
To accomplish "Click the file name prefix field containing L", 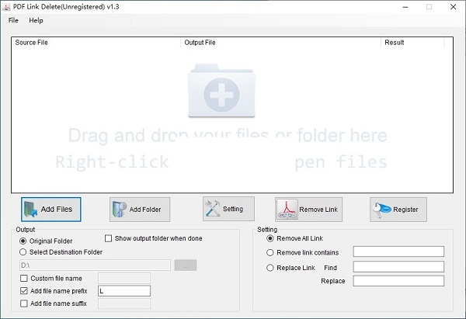I will click(x=124, y=291).
